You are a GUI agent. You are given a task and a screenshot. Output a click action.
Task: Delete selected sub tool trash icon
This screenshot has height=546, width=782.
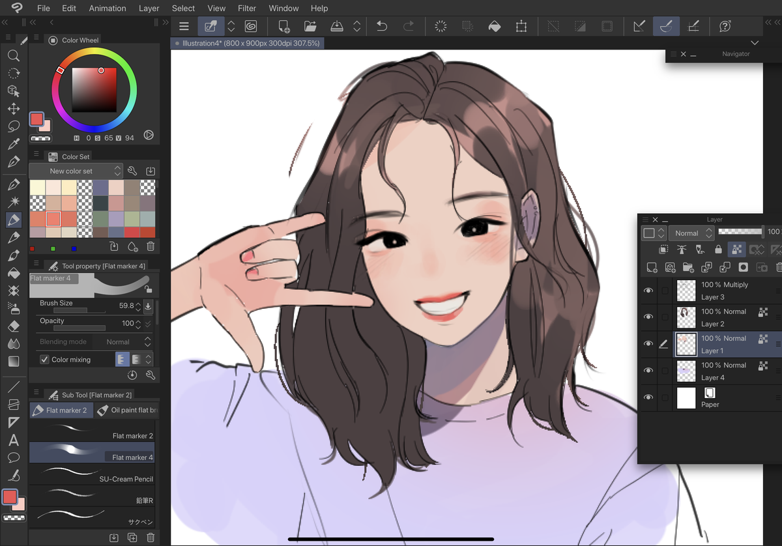[151, 538]
